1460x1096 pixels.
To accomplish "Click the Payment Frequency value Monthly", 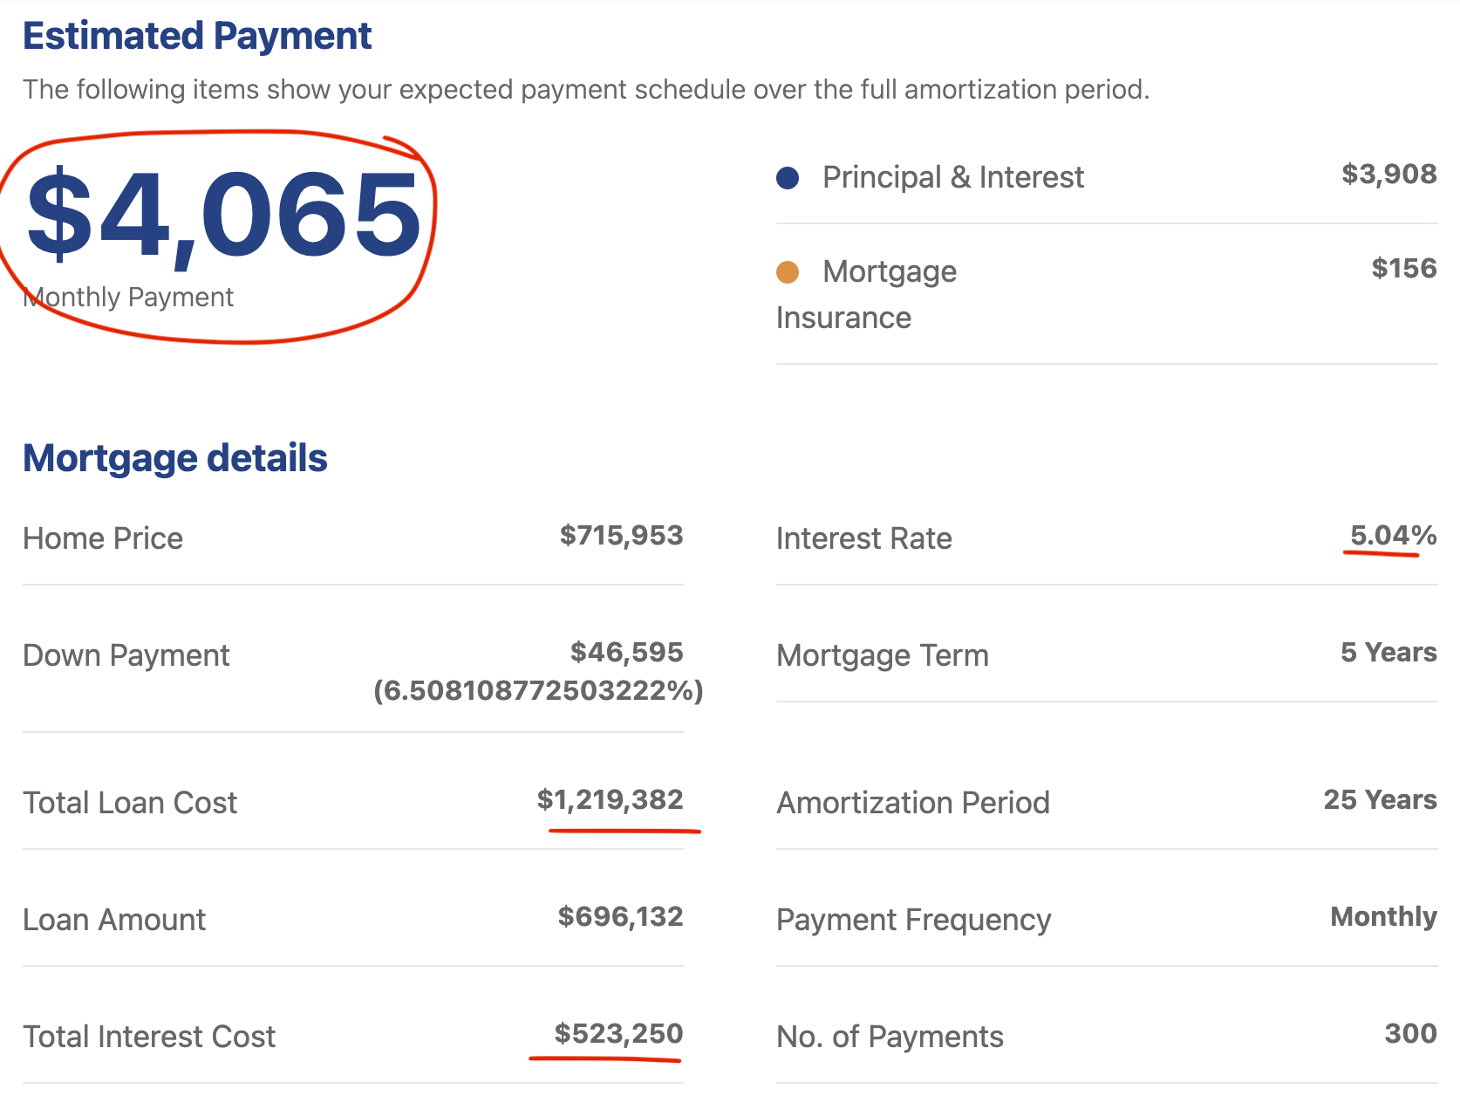I will click(1383, 916).
